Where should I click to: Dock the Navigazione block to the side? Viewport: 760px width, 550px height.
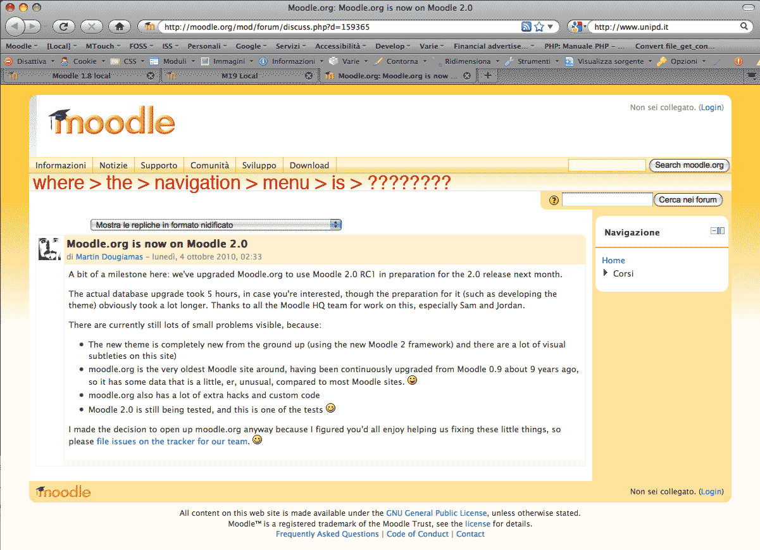[721, 231]
